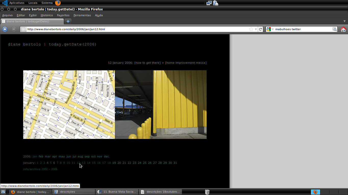Go to January day 12
This screenshot has height=195, width=348.
[78, 163]
